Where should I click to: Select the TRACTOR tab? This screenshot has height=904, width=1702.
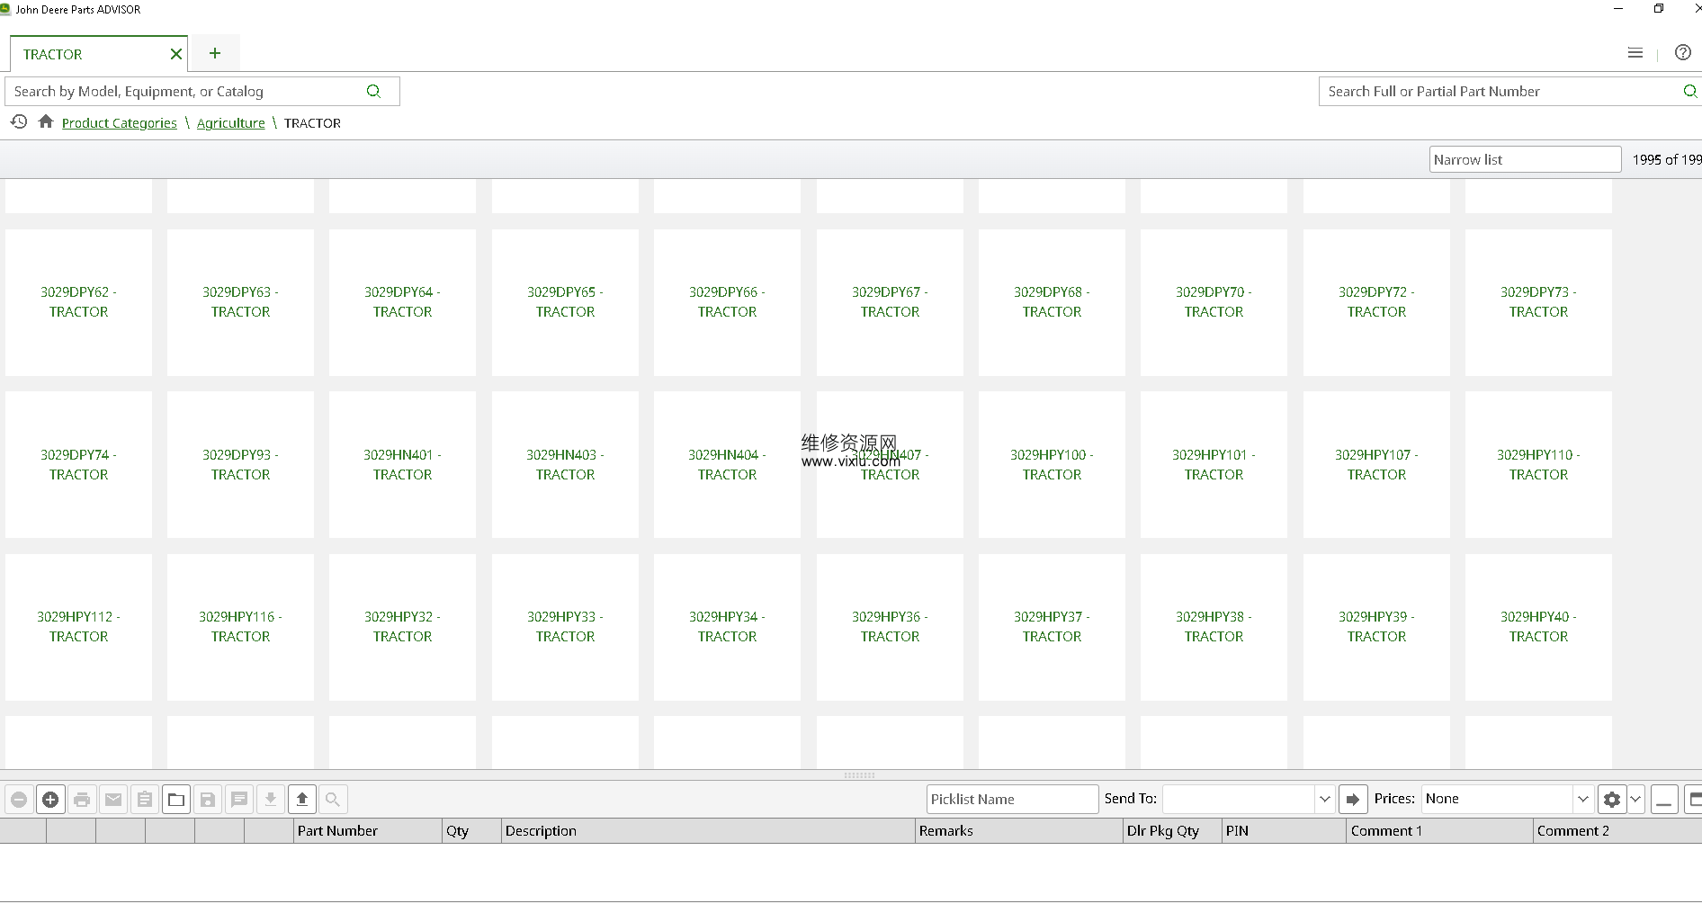click(99, 54)
